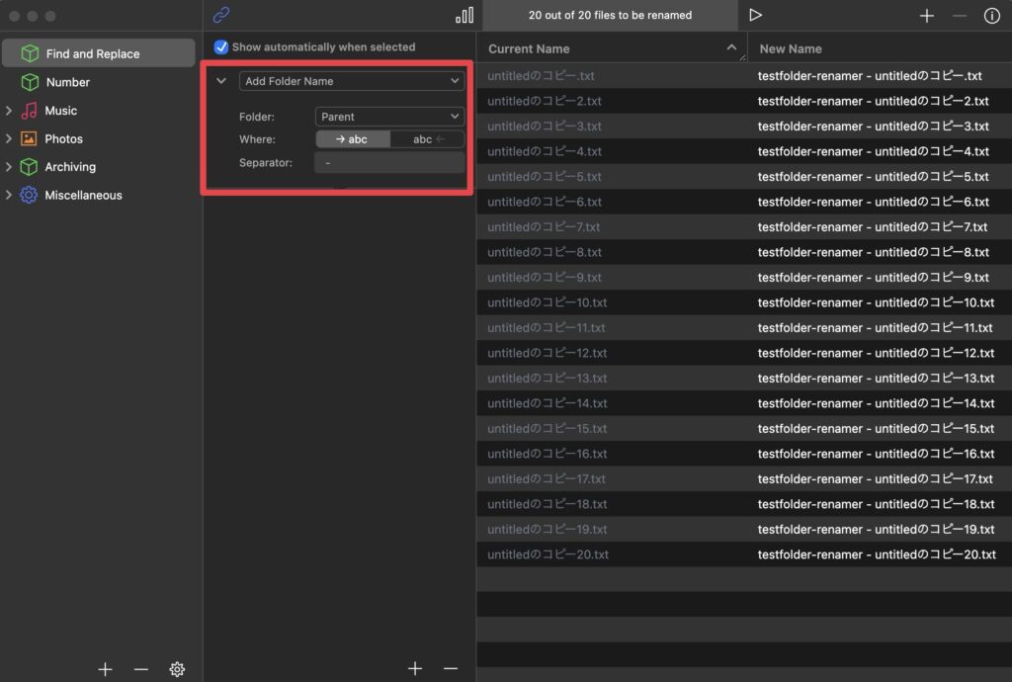Select the suffix position 'abc ←' option
The width and height of the screenshot is (1012, 682).
pyautogui.click(x=428, y=139)
